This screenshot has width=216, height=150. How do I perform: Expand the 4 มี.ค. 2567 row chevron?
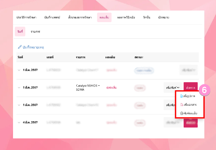point(19,122)
